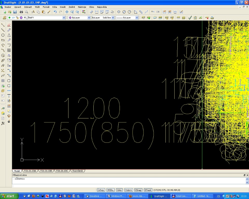The image size is (249, 199).
Task: Click the green checkmark layer icon
Action: 190,18
